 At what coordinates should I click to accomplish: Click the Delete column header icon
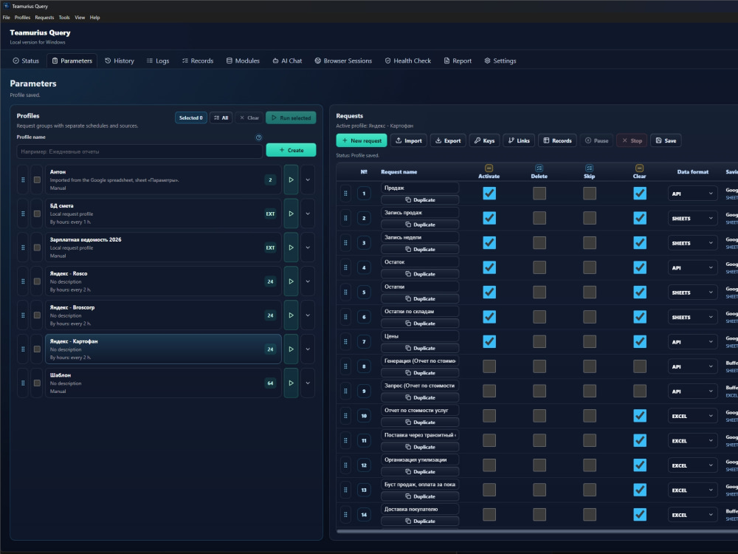pos(539,168)
